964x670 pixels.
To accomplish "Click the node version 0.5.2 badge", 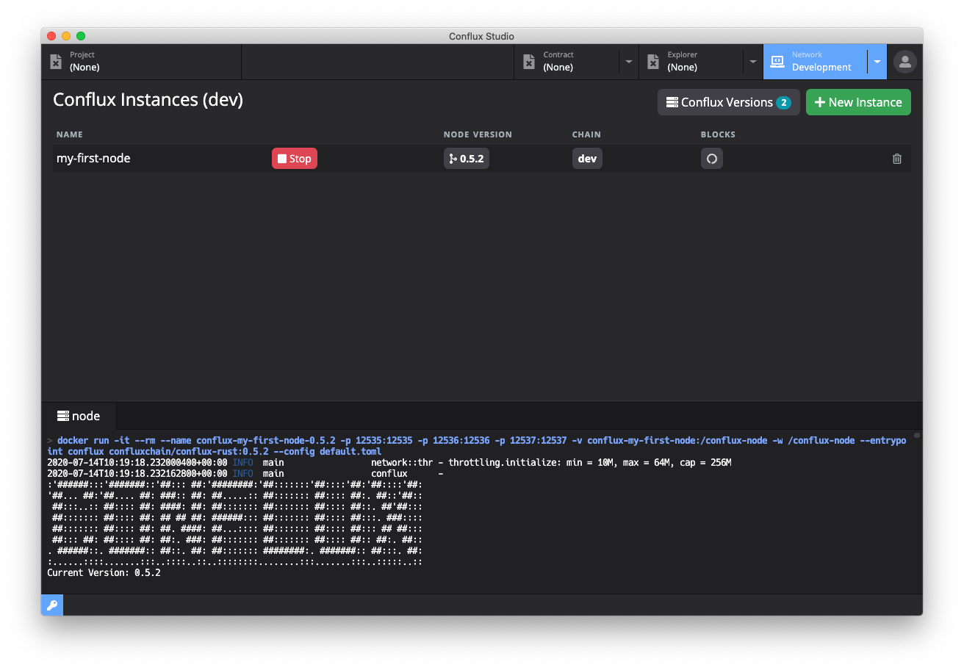I will [x=467, y=159].
